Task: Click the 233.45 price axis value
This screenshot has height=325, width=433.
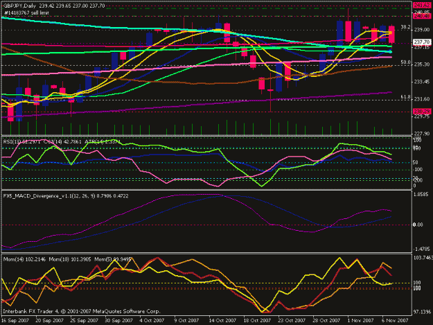Action: pos(422,82)
